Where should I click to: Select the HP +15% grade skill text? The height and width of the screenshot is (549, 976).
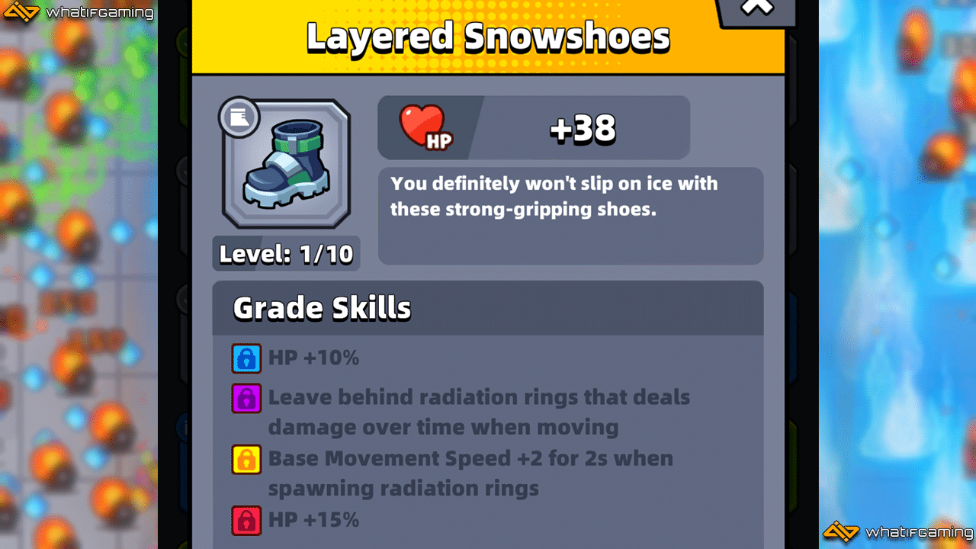pos(313,520)
